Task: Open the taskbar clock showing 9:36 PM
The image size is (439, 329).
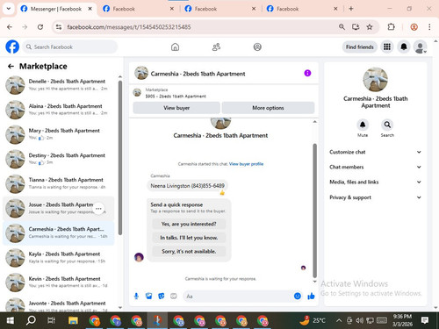Action: [402, 320]
